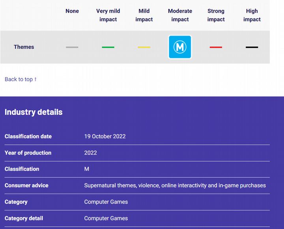Follow the Back to top link

click(x=21, y=79)
